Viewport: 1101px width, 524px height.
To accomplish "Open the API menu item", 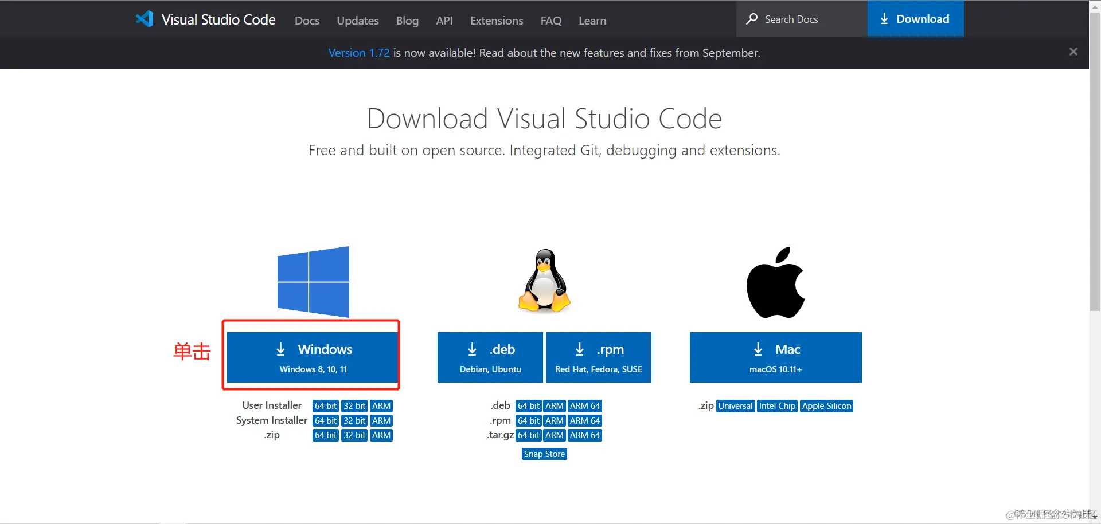I will click(x=444, y=21).
